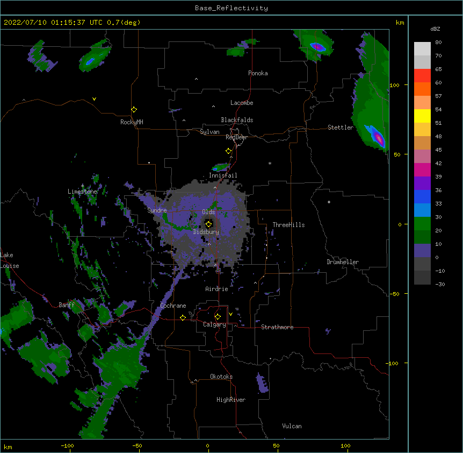Image resolution: width=463 pixels, height=453 pixels.
Task: Click the white asterisk east of Innisfail
Action: pos(270,164)
